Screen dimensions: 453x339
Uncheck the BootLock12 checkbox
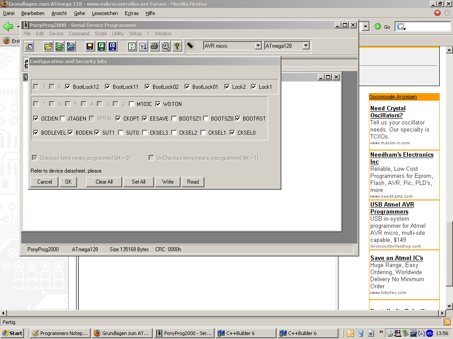(x=68, y=87)
